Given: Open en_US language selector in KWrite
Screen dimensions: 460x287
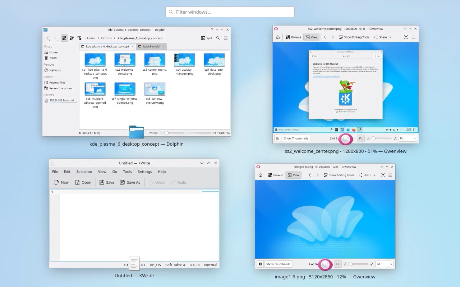Looking at the screenshot, I should tap(155, 265).
